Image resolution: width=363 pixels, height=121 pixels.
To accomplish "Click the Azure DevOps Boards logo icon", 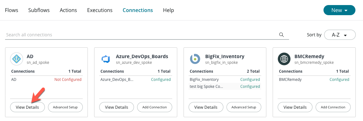I will click(106, 59).
